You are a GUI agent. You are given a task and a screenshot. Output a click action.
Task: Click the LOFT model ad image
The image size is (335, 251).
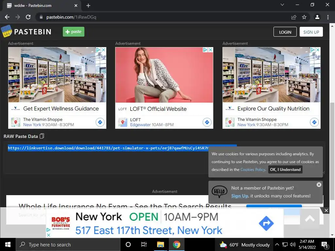coord(164,75)
